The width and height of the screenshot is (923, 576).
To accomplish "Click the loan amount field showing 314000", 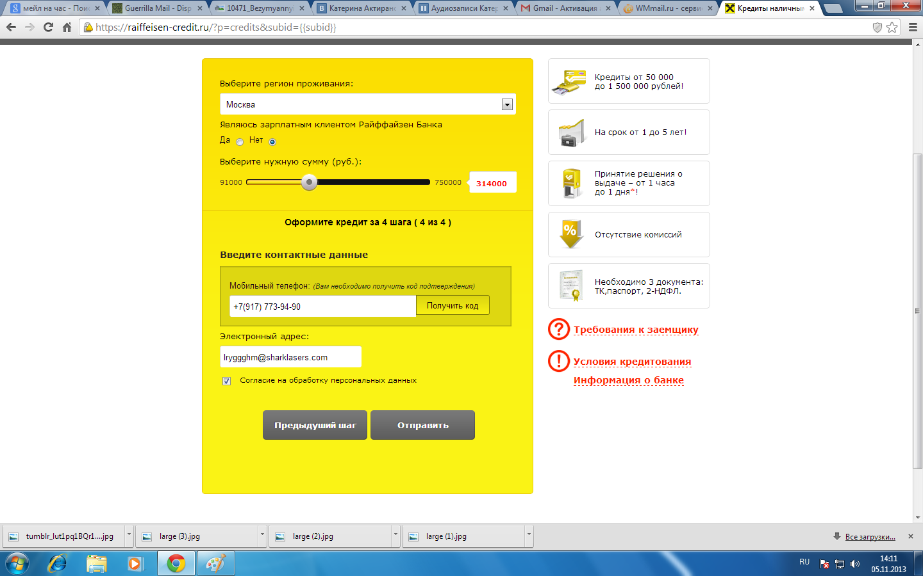I will (492, 182).
